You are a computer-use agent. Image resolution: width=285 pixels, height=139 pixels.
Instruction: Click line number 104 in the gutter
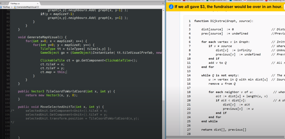(x=7, y=107)
